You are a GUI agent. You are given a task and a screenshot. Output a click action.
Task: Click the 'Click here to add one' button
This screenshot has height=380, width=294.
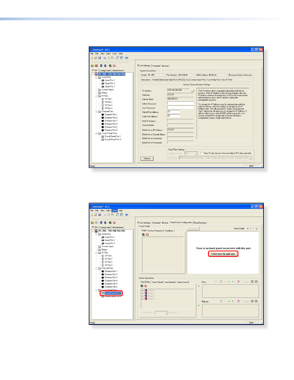223,254
